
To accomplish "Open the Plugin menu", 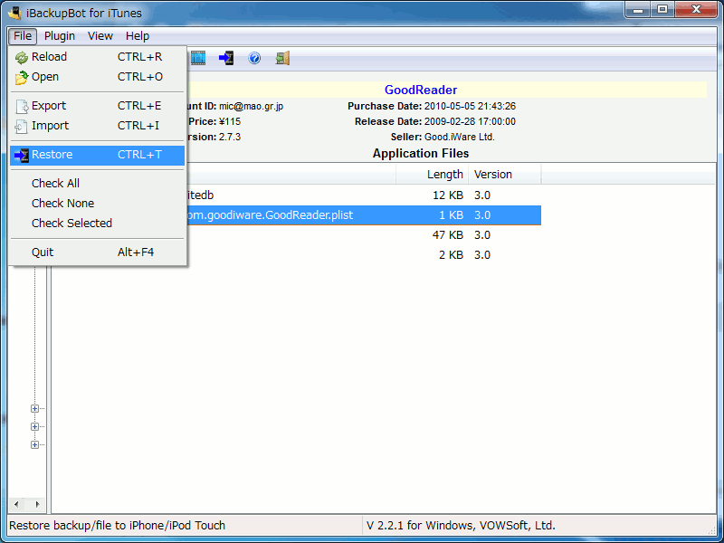I will coord(60,36).
